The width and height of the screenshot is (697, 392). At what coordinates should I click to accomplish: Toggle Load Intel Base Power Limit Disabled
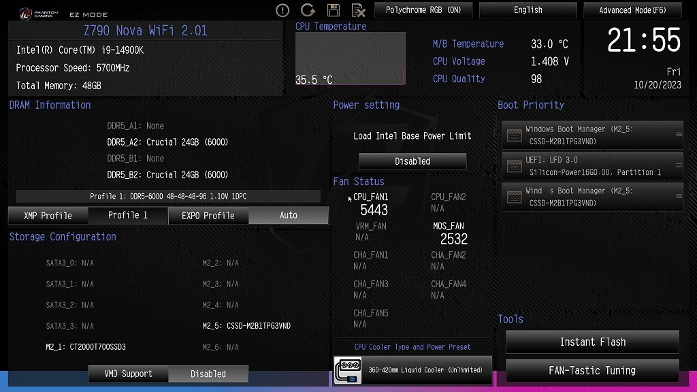pos(412,161)
